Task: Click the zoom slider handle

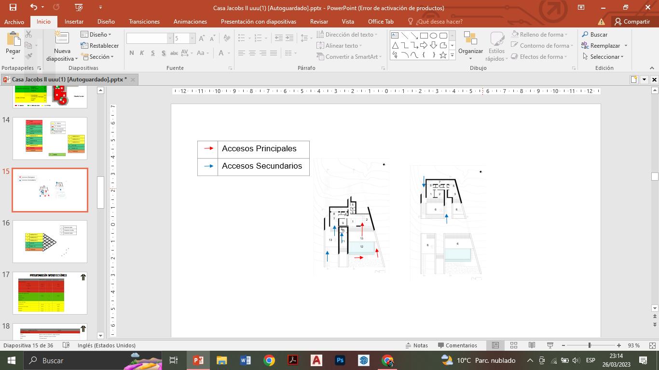Action: tap(590, 345)
